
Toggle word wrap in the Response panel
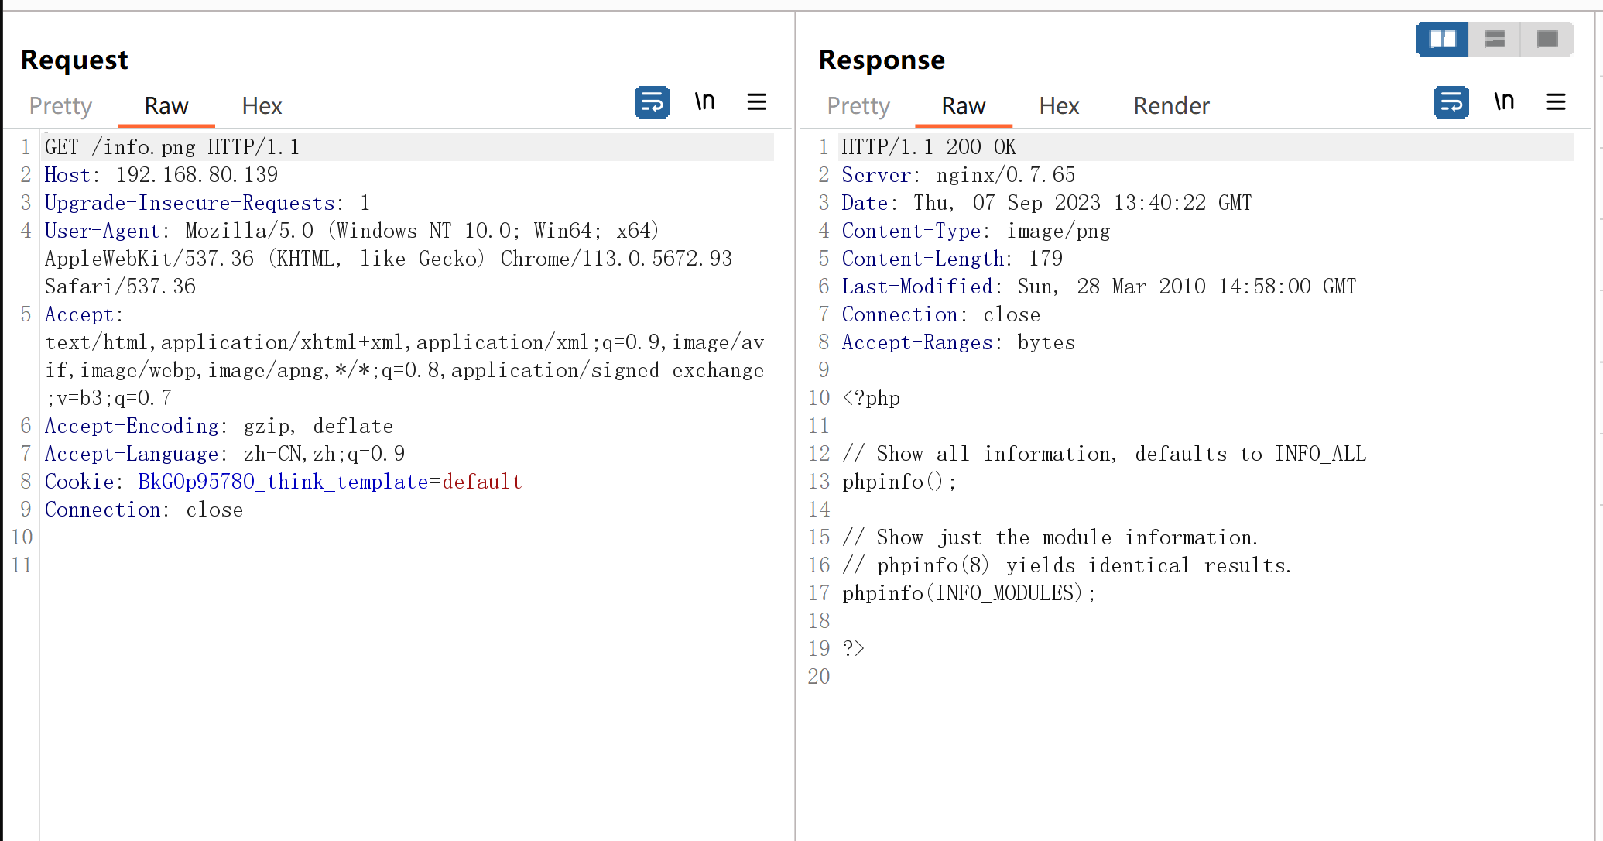[1451, 102]
